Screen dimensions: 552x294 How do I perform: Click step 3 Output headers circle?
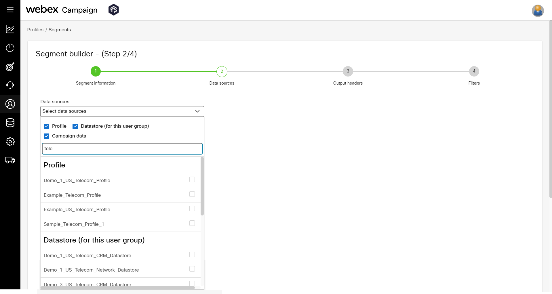coord(348,71)
